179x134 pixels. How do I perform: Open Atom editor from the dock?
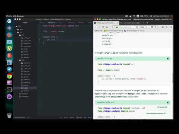pos(9,28)
